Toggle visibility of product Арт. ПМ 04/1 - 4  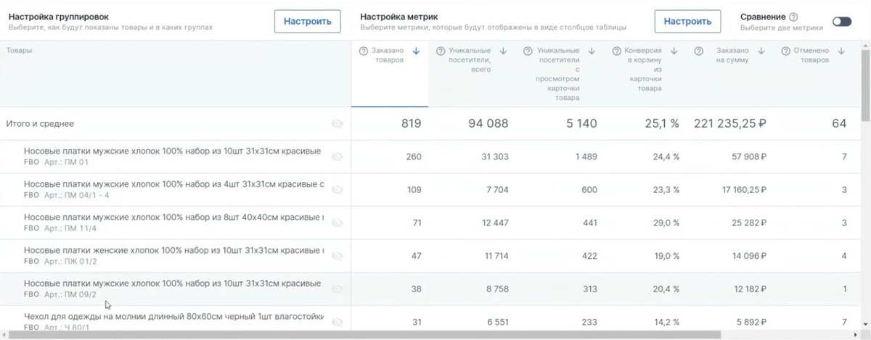(337, 189)
